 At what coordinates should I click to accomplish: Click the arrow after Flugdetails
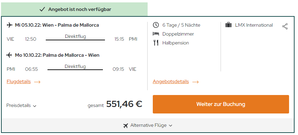[37, 82]
